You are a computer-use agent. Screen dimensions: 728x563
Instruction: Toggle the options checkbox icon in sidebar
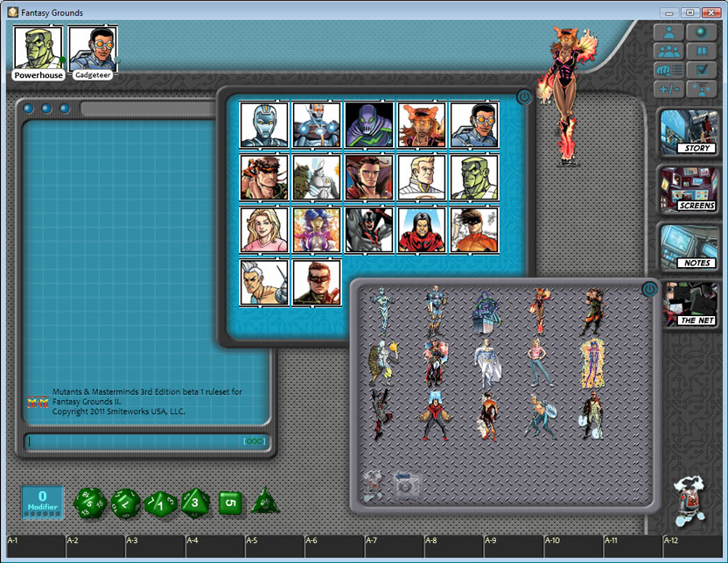[x=701, y=70]
